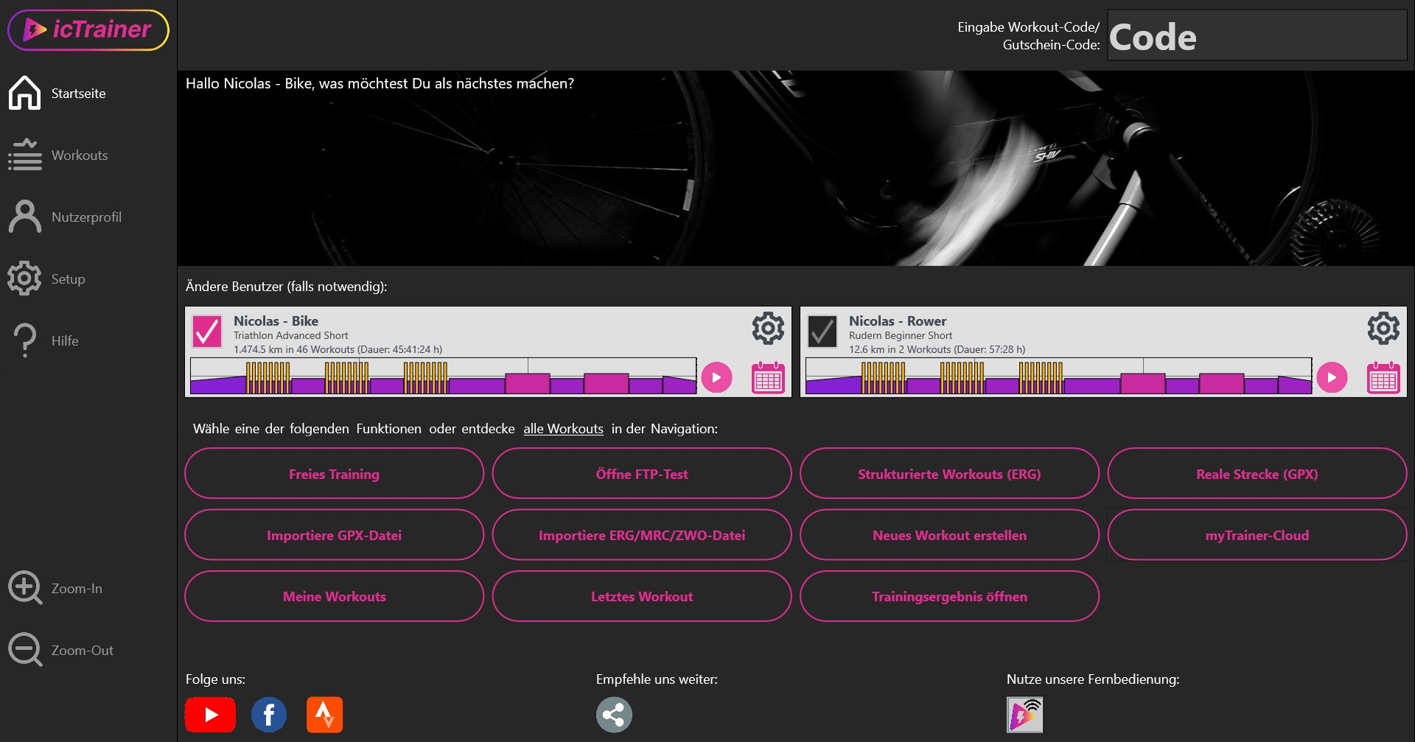Open the YouTube channel icon
The image size is (1415, 742).
210,715
